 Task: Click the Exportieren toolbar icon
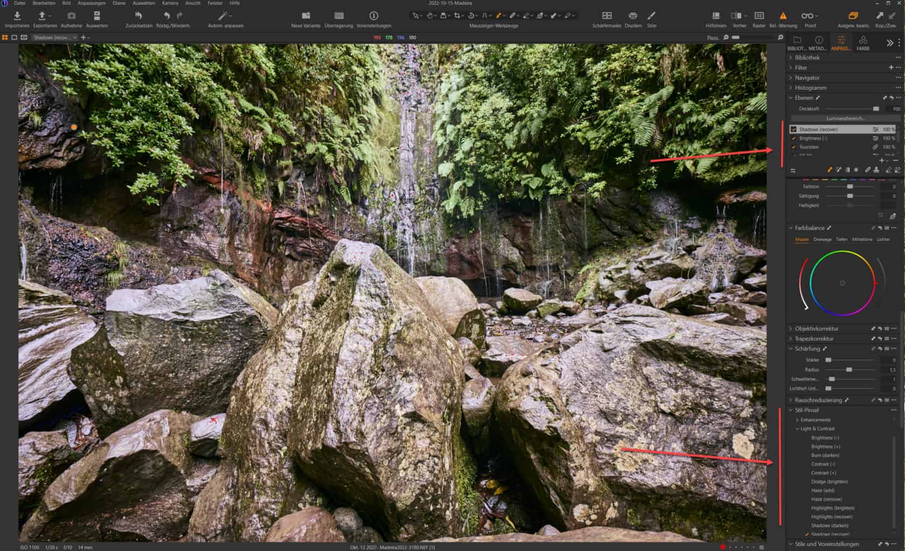43,16
